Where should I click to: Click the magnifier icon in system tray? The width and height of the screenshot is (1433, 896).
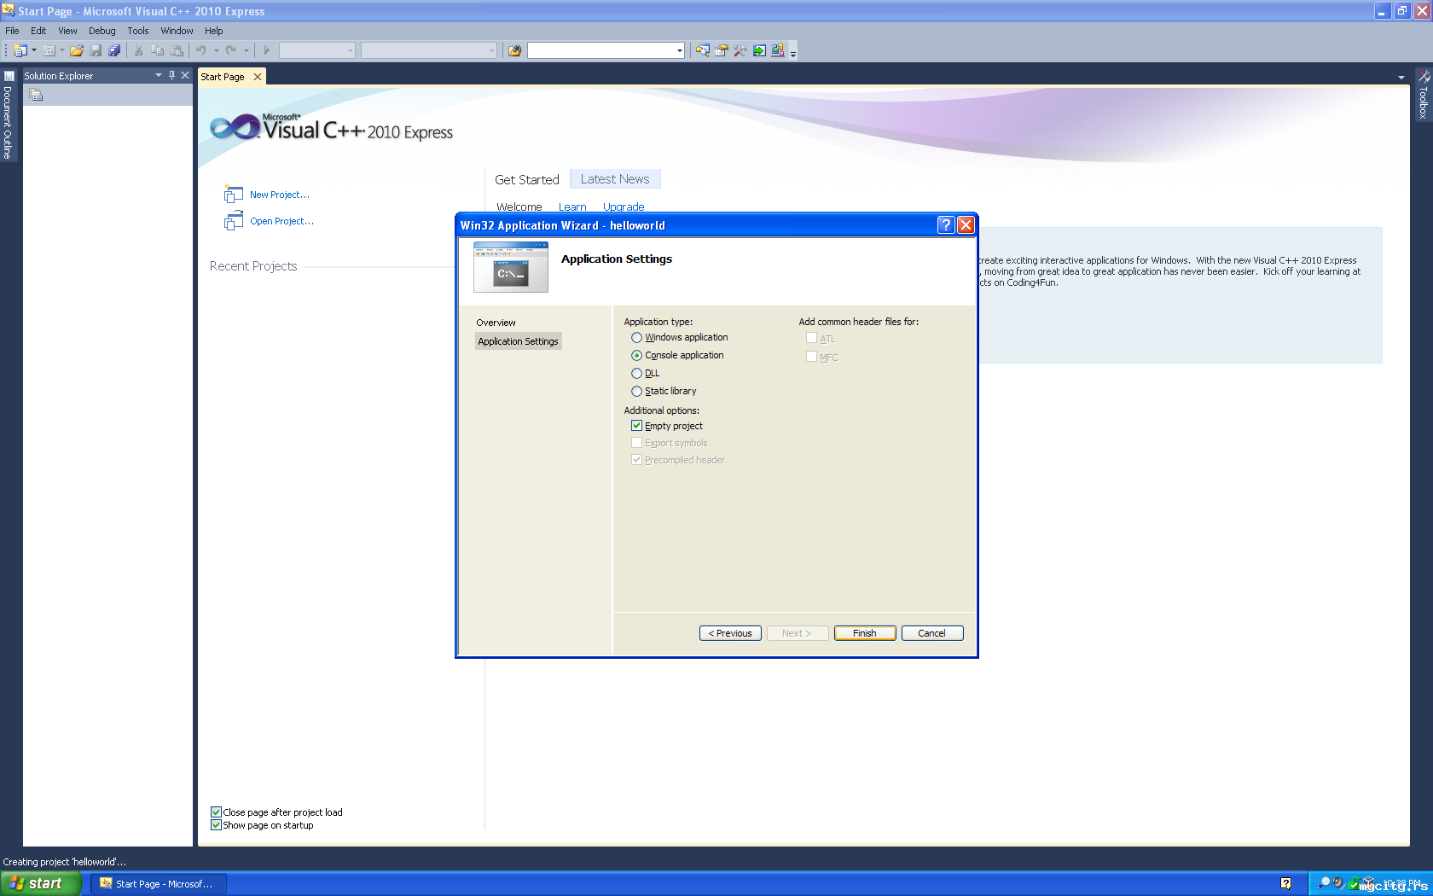click(1324, 882)
